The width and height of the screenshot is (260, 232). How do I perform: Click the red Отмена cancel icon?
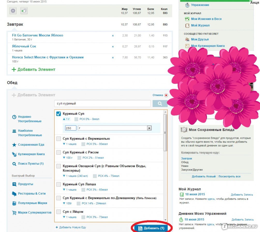pyautogui.click(x=166, y=95)
